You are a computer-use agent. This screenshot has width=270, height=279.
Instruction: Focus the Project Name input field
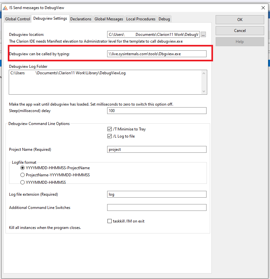[x=156, y=150]
